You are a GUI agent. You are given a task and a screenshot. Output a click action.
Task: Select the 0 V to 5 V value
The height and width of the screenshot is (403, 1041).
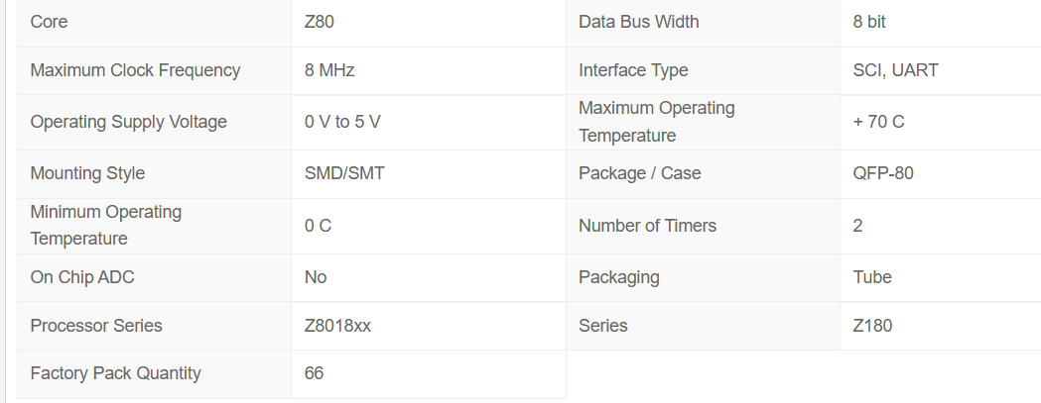[x=342, y=122]
